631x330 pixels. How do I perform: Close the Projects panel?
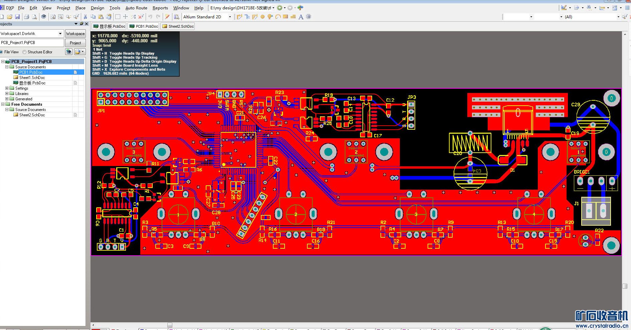pyautogui.click(x=87, y=24)
